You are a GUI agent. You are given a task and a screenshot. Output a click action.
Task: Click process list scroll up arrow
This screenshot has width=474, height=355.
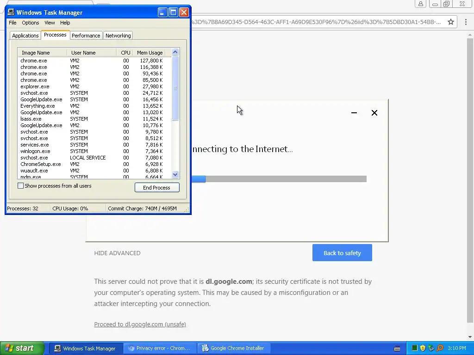point(175,52)
